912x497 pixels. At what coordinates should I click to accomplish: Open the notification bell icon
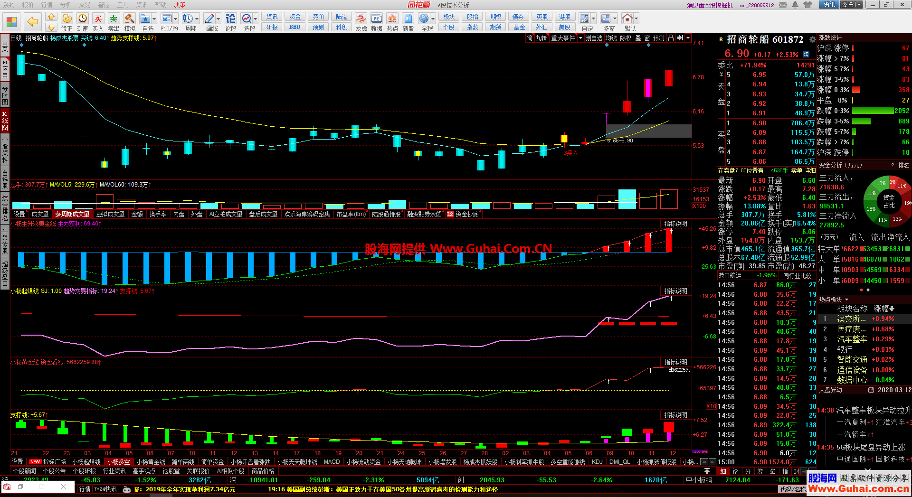tap(796, 5)
